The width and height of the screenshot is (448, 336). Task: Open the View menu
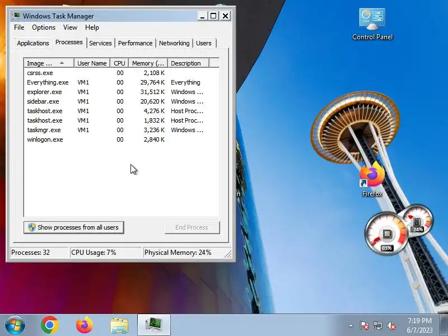coord(70,27)
